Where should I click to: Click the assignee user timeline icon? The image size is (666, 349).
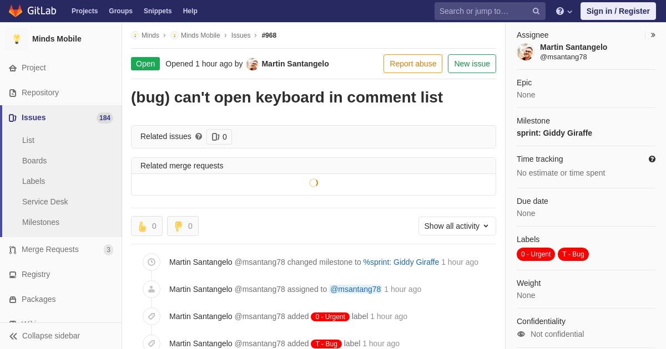pyautogui.click(x=152, y=289)
